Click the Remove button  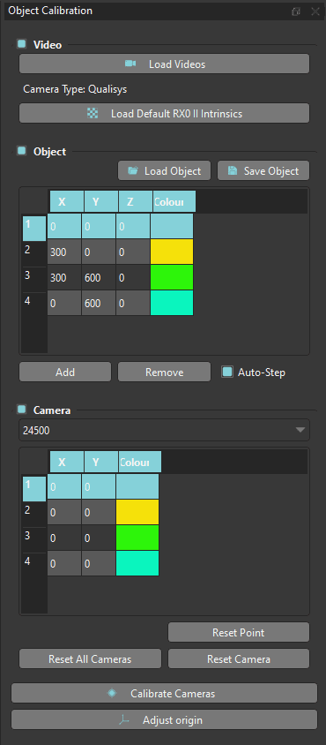pyautogui.click(x=164, y=372)
